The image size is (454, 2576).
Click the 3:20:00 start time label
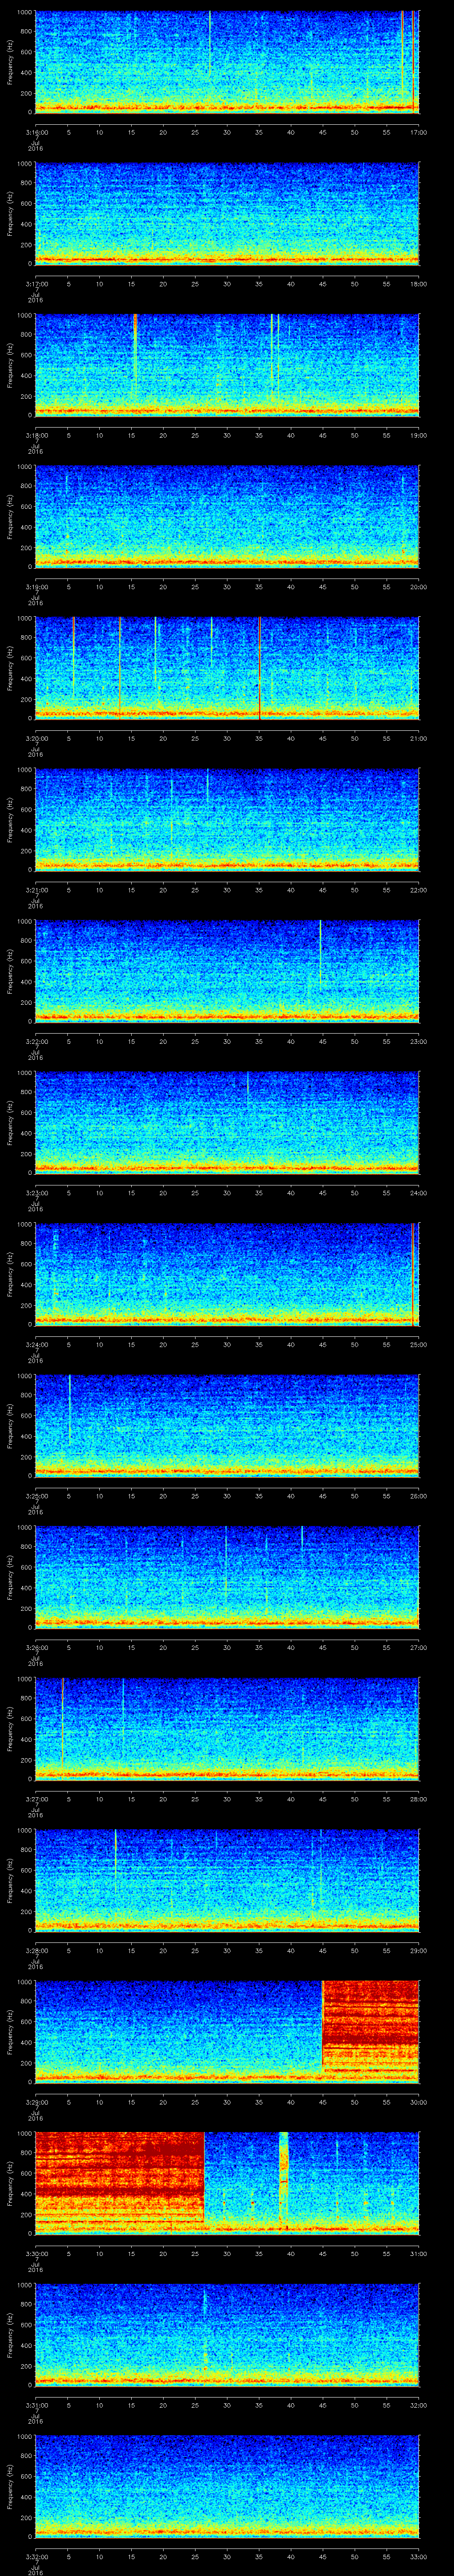37,738
